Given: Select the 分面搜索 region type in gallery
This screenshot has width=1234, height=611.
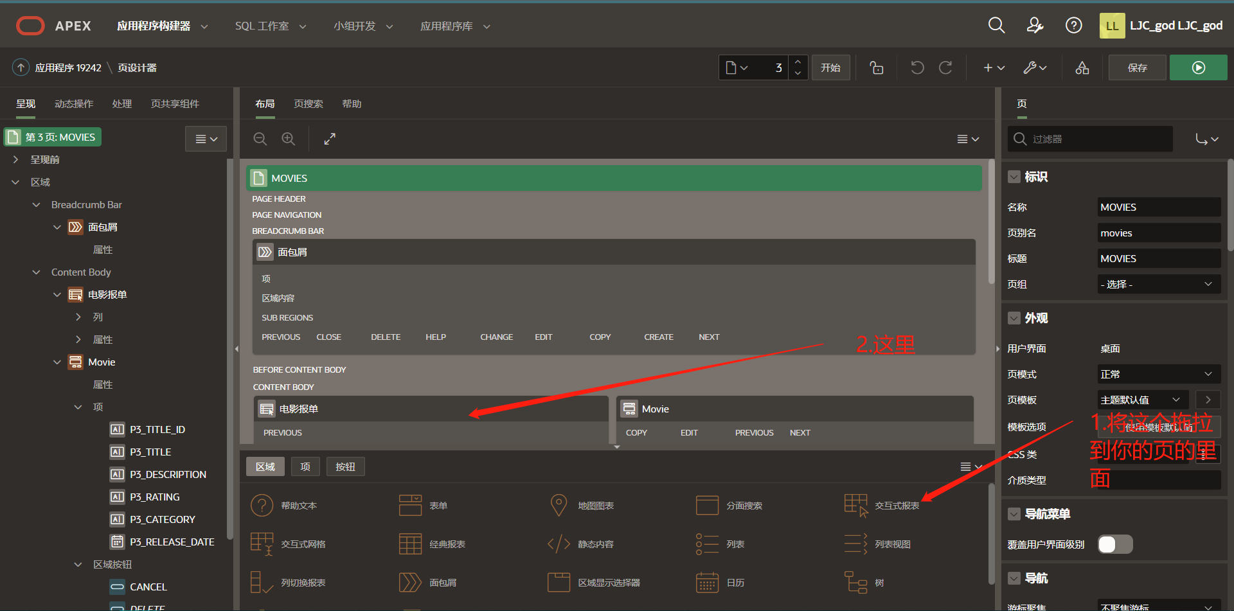Looking at the screenshot, I should pyautogui.click(x=728, y=506).
